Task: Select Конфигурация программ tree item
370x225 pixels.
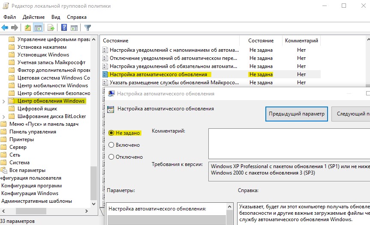Action: (31, 186)
